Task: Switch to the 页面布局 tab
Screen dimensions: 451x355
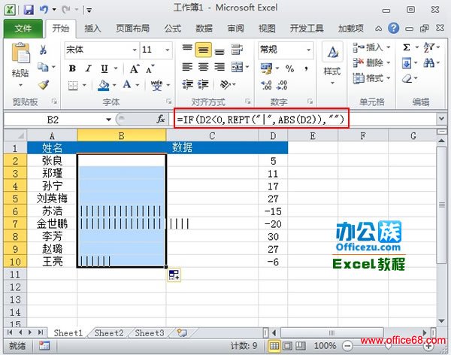Action: click(132, 29)
